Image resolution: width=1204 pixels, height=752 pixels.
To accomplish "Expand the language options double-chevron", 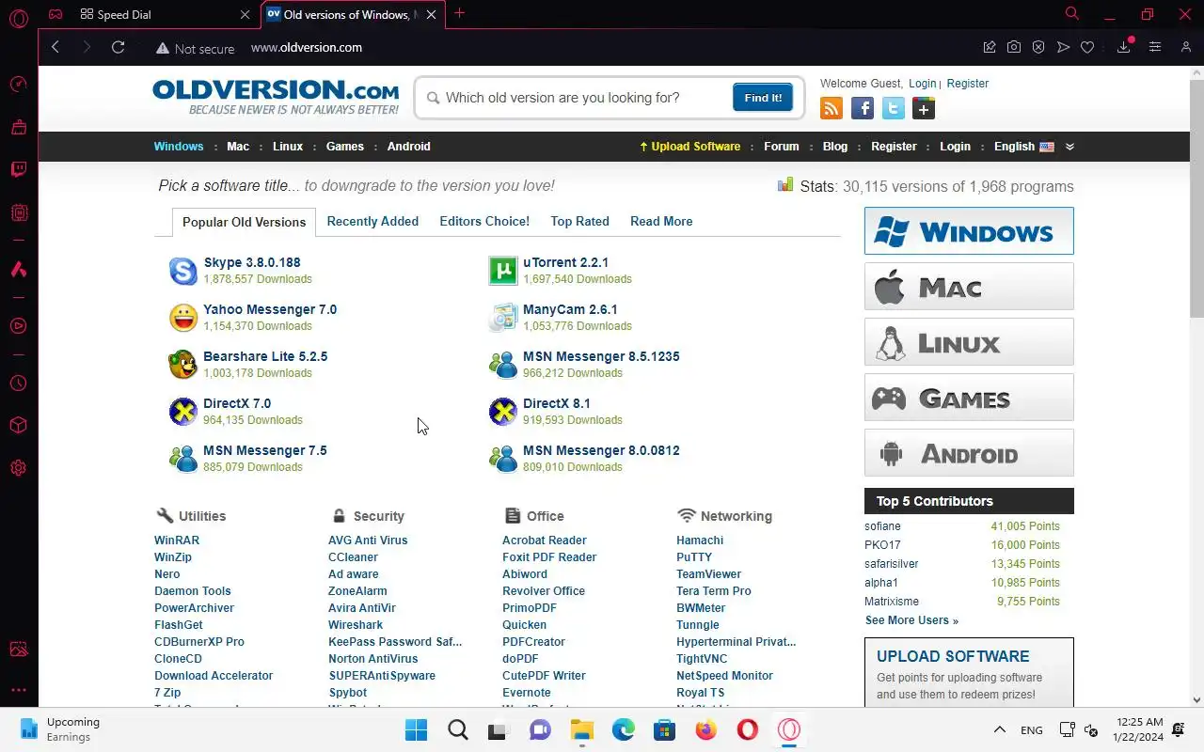I will [1069, 147].
